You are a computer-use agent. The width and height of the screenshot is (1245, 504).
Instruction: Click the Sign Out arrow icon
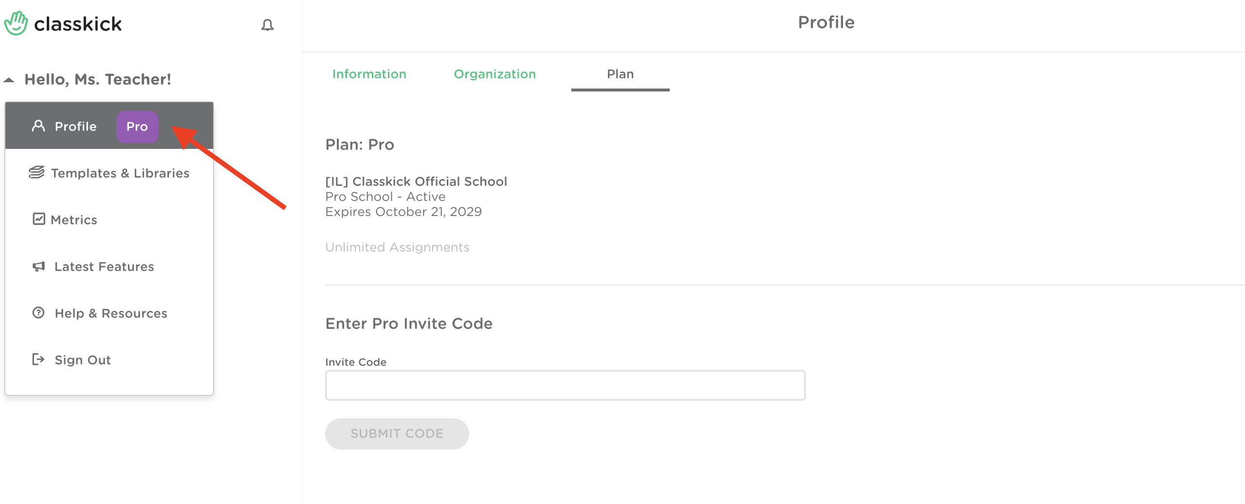coord(38,360)
